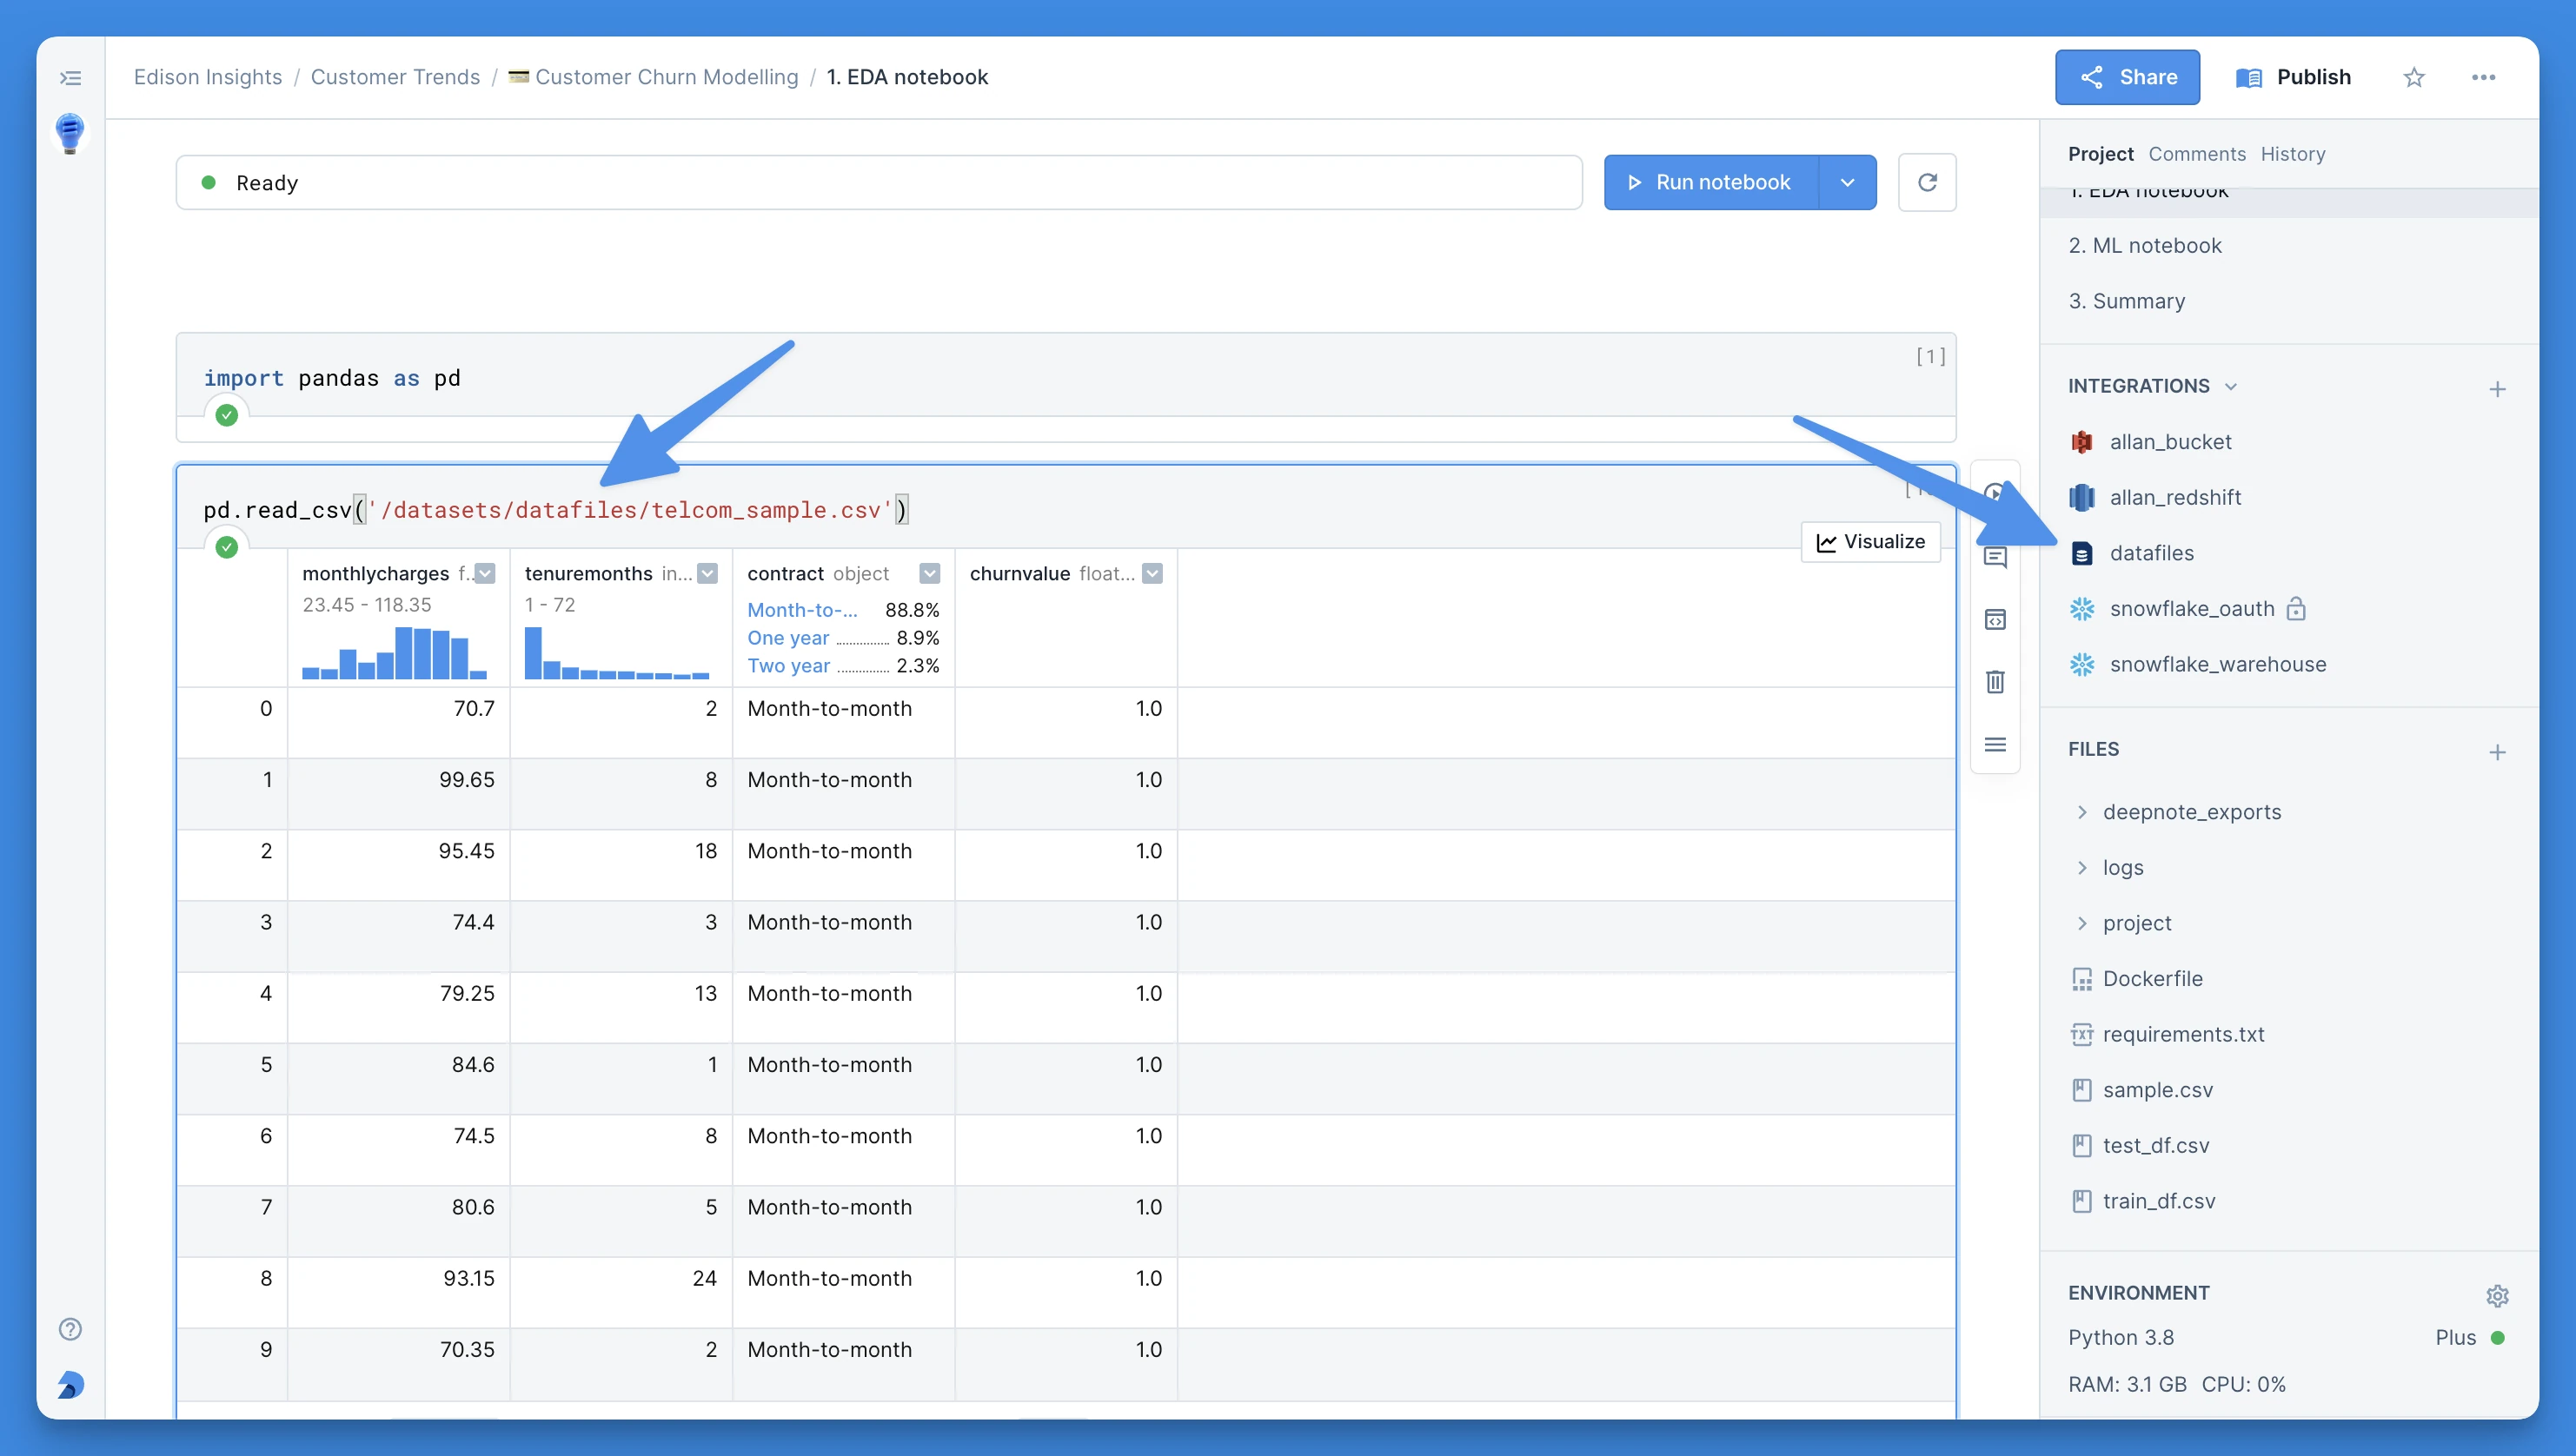This screenshot has width=2576, height=1456.
Task: Open churnvalue column filter dropdown
Action: click(x=1152, y=573)
